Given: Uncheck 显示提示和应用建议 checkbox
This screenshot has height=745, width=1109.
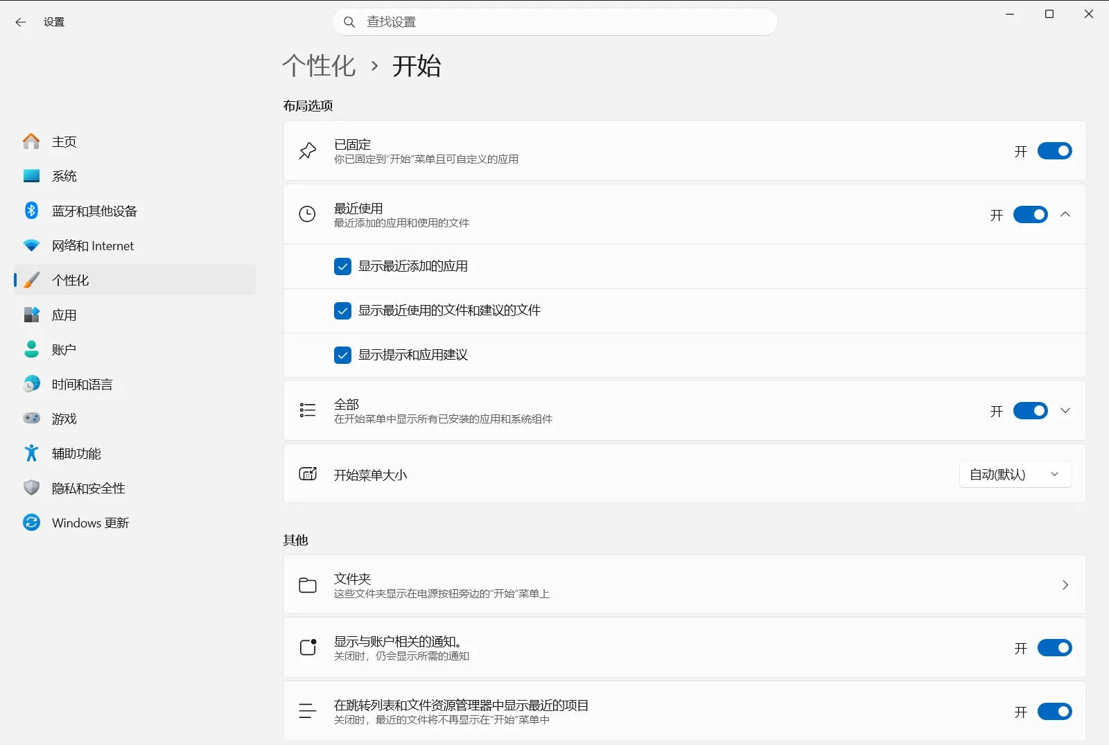Looking at the screenshot, I should [342, 355].
